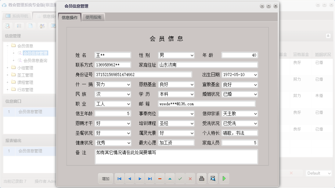Advance to the next record
This screenshot has width=335, height=188.
click(x=139, y=179)
